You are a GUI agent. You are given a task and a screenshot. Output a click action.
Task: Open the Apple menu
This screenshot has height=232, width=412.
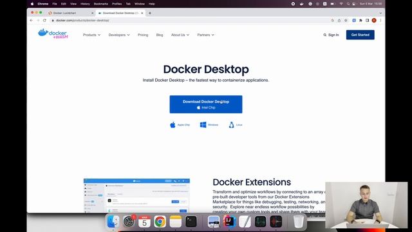32,4
